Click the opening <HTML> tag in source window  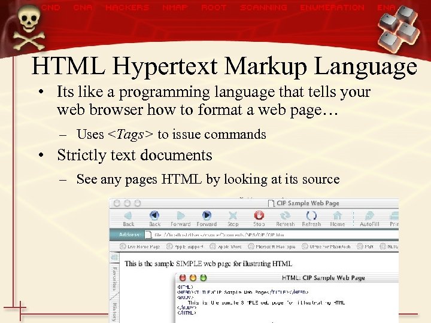tap(186, 287)
